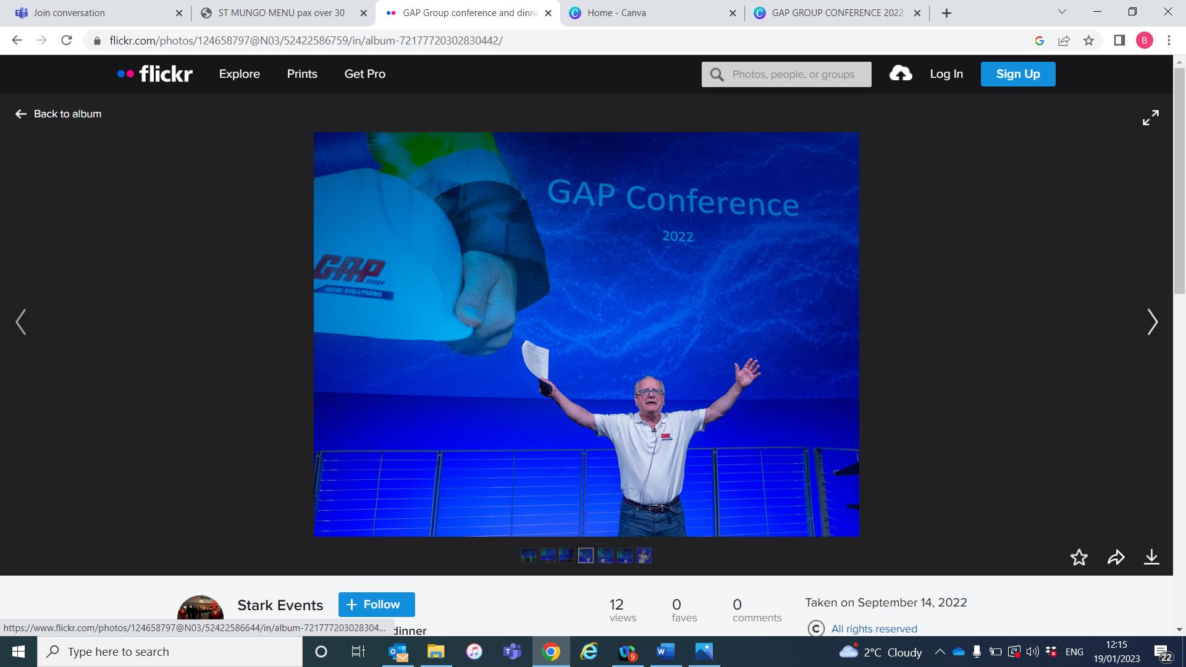
Task: Click the share arrow icon for the photo
Action: [x=1116, y=558]
